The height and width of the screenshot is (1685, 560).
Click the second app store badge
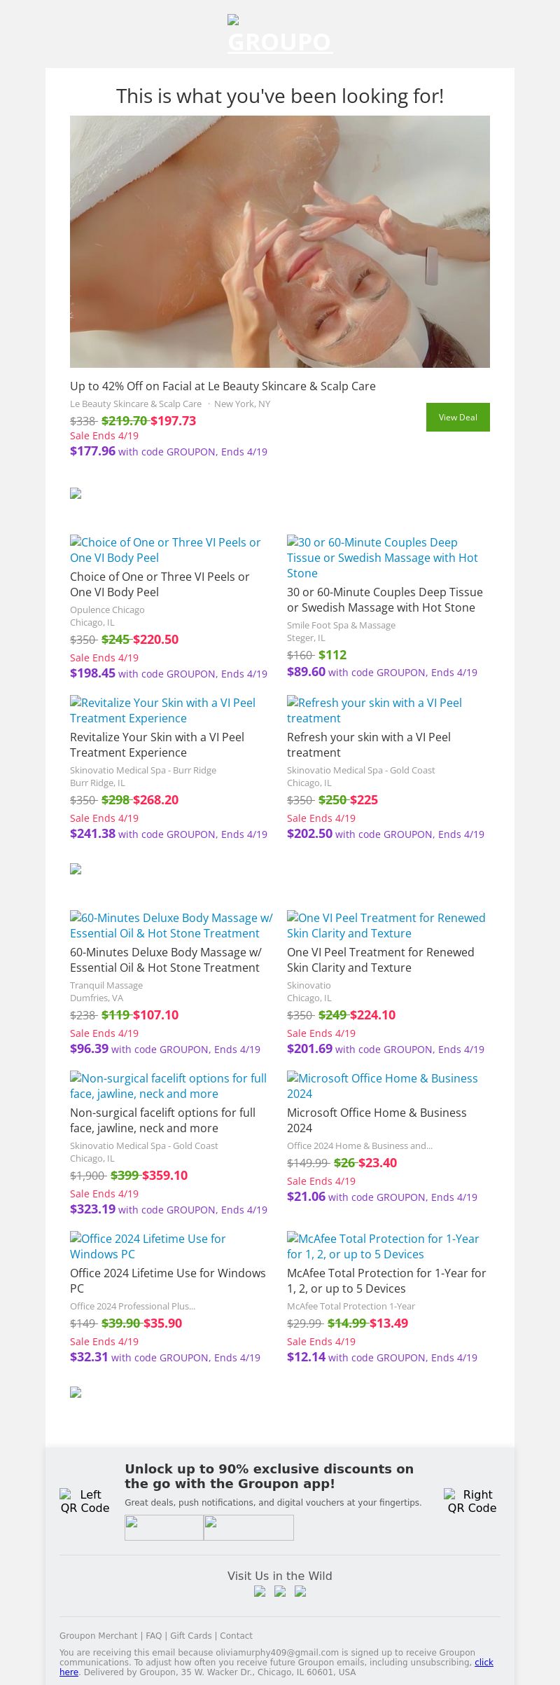(248, 1527)
